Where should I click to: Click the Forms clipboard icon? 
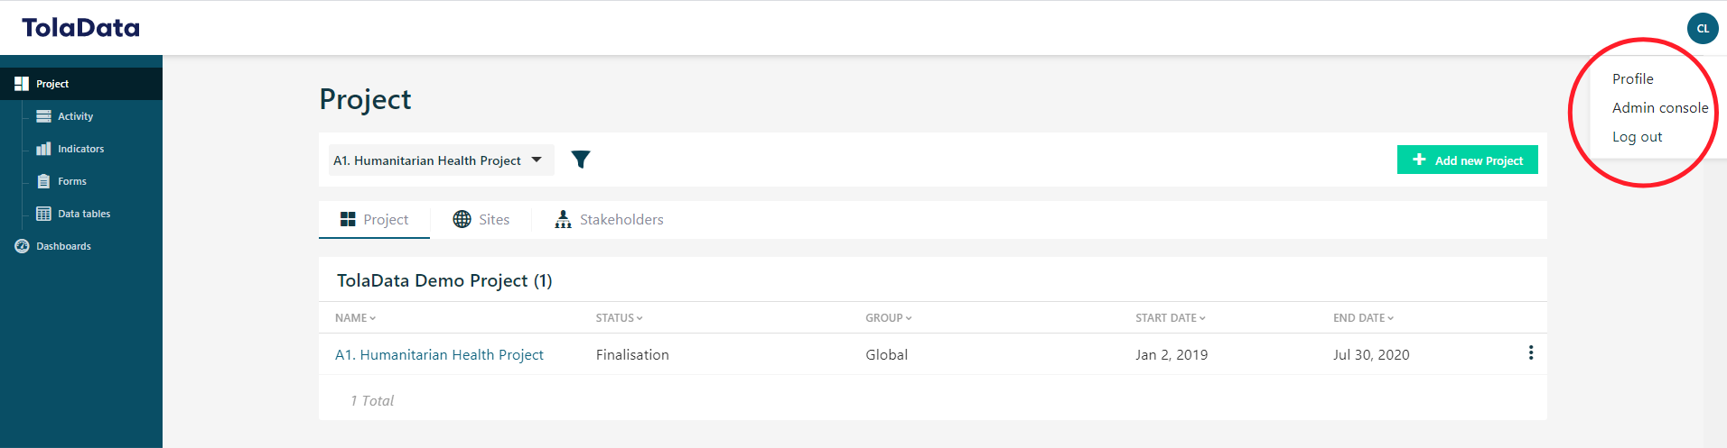tap(43, 181)
